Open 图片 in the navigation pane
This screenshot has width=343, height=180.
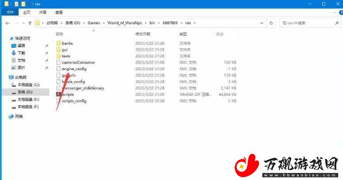coord(21,67)
